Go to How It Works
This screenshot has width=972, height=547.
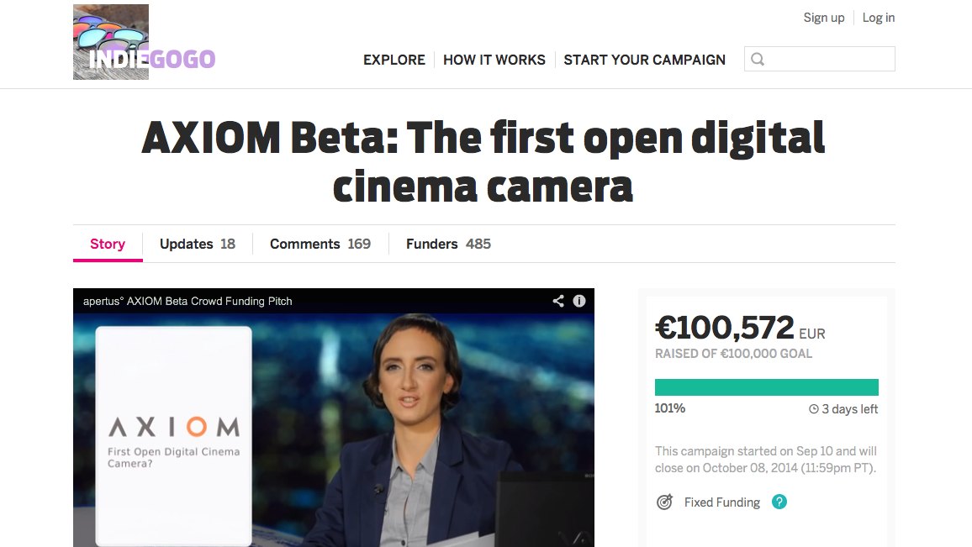click(x=494, y=60)
